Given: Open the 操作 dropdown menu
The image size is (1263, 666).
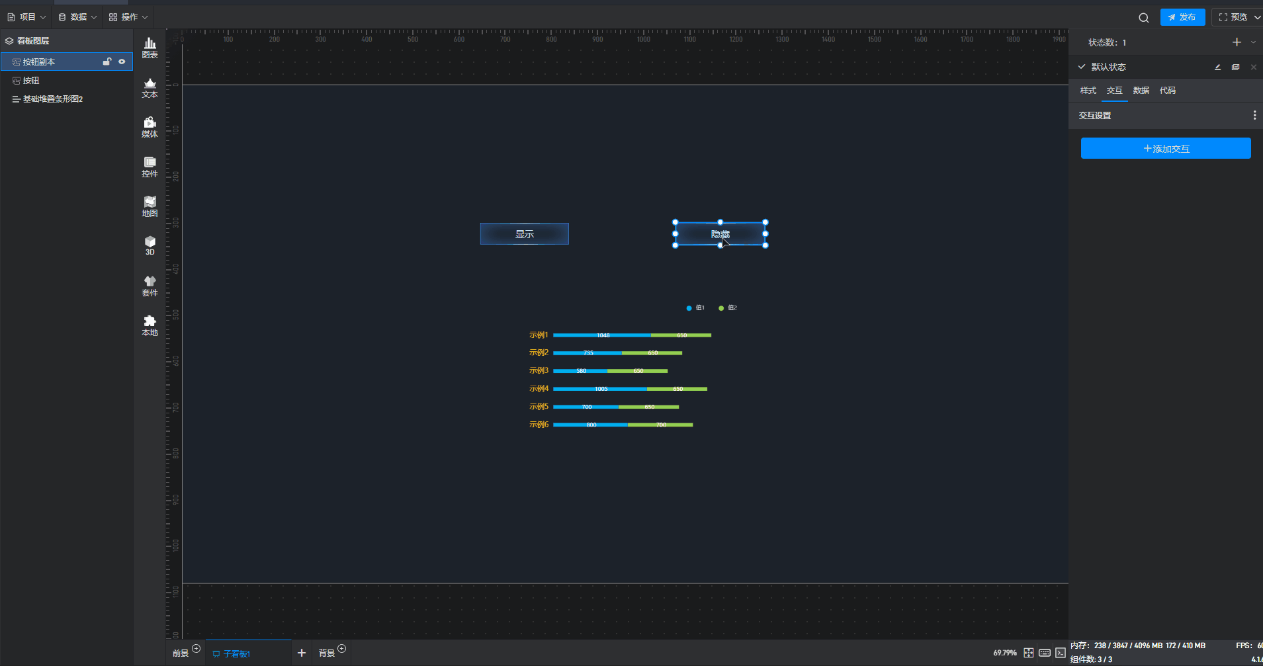Looking at the screenshot, I should coord(128,17).
